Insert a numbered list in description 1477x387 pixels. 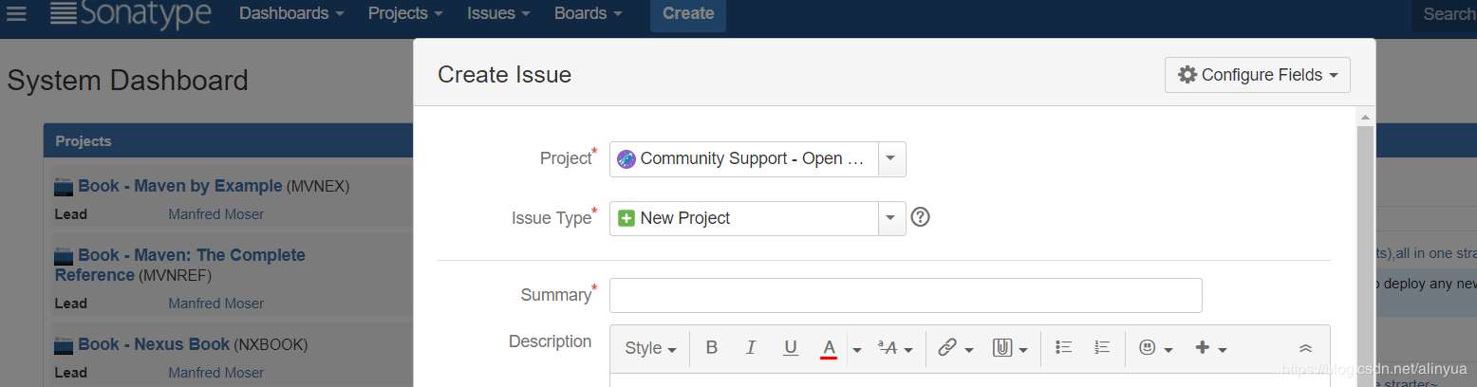click(1102, 348)
